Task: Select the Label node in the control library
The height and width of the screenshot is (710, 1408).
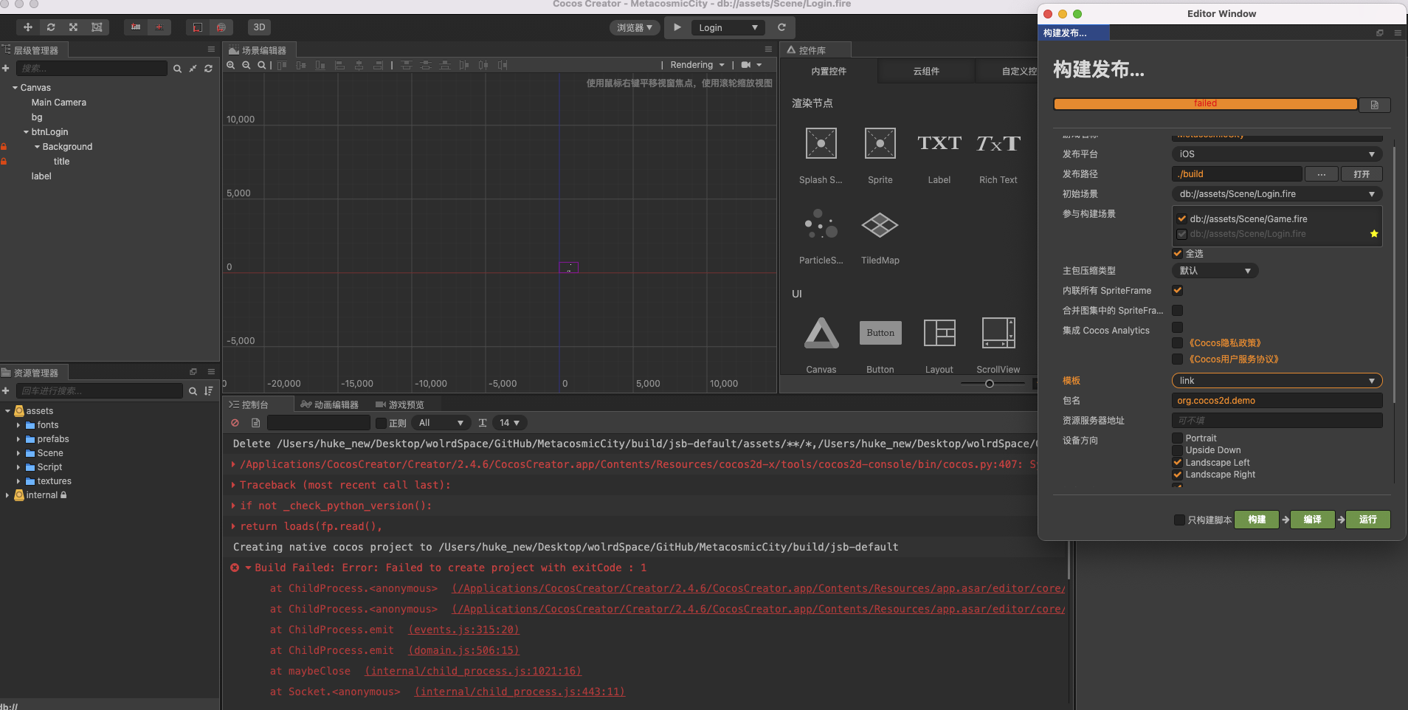Action: point(939,154)
